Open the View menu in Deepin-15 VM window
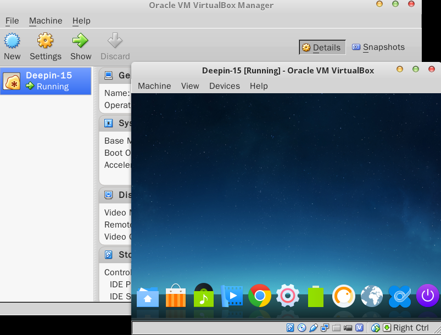The image size is (441, 335). (190, 86)
